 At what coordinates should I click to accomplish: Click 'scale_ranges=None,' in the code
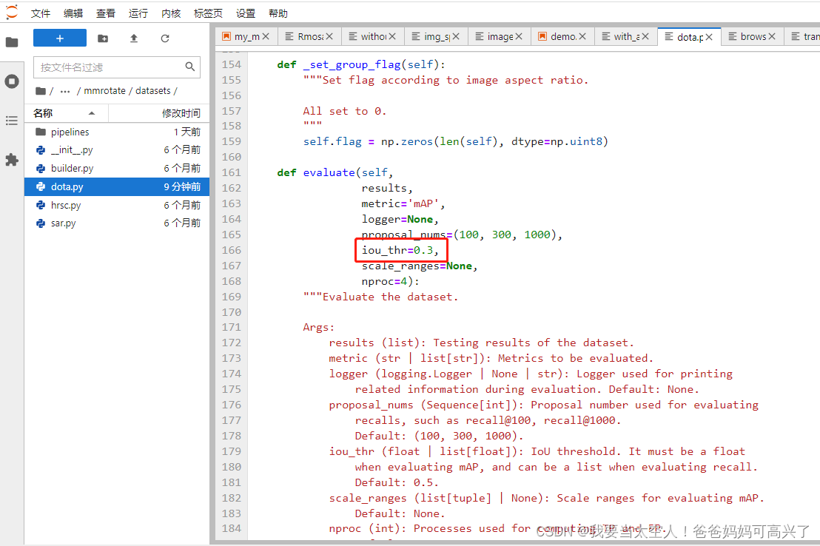(x=420, y=266)
